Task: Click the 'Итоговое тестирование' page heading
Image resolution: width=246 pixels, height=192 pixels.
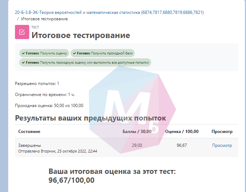Action: (81, 36)
